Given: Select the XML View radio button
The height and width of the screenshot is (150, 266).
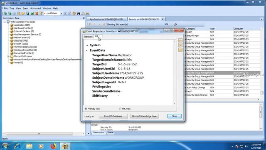Looking at the screenshot, I should (x=120, y=109).
